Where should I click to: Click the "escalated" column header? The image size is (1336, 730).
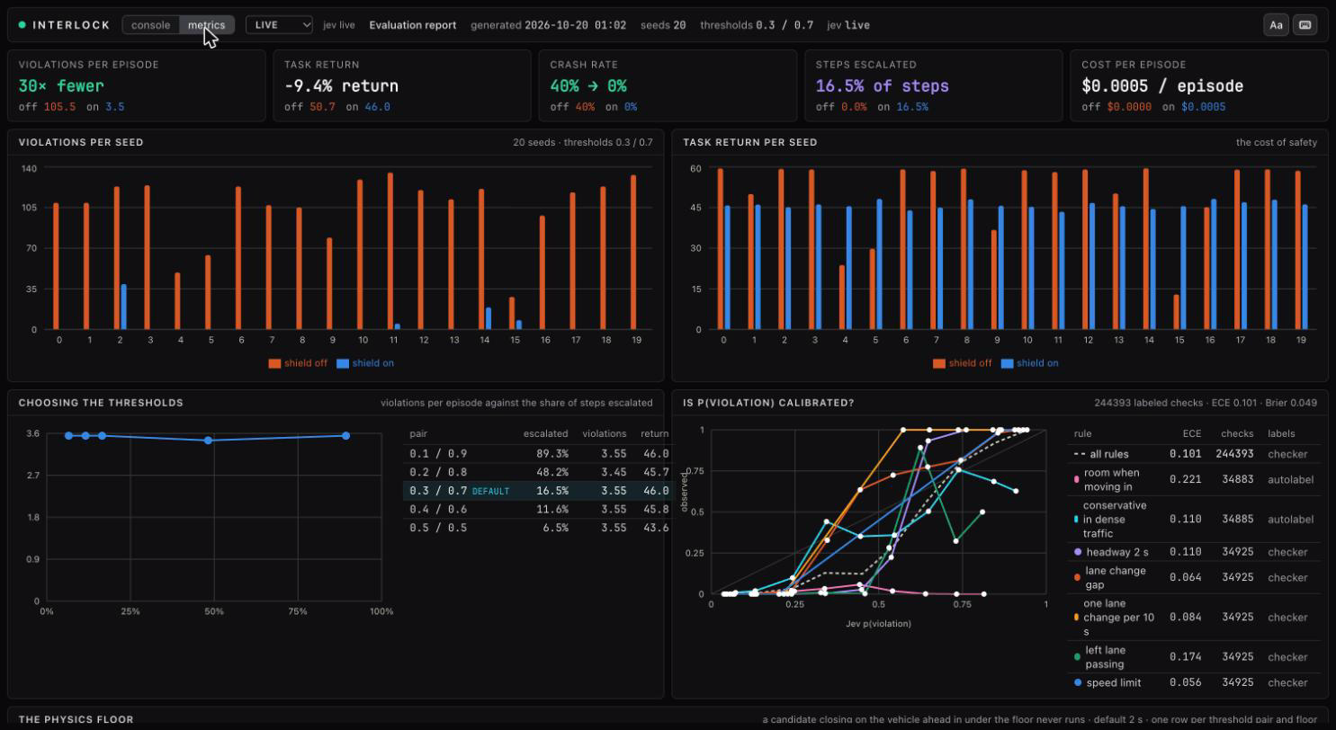point(545,433)
